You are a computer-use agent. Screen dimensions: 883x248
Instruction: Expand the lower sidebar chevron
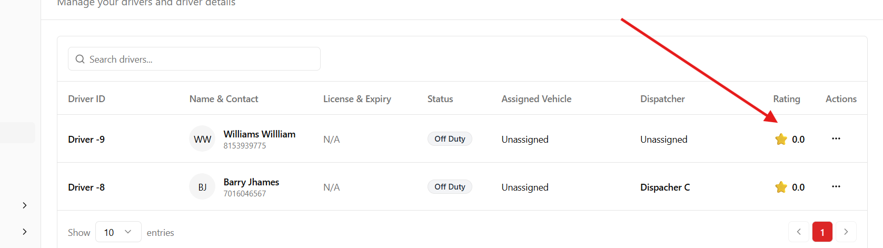click(x=25, y=232)
